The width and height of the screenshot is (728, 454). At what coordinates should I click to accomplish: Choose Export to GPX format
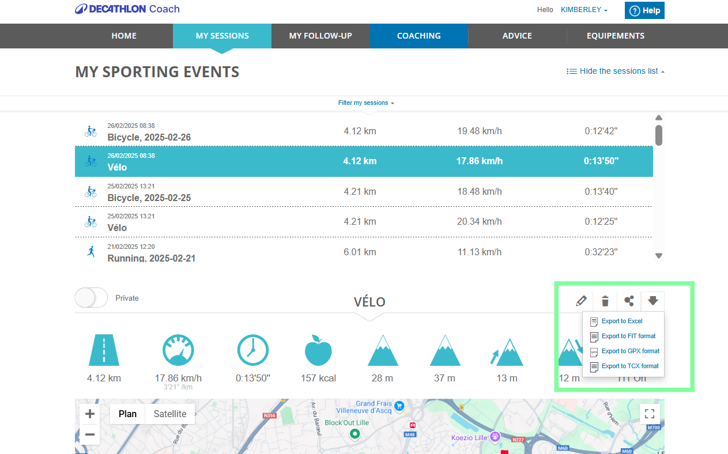[x=629, y=351]
